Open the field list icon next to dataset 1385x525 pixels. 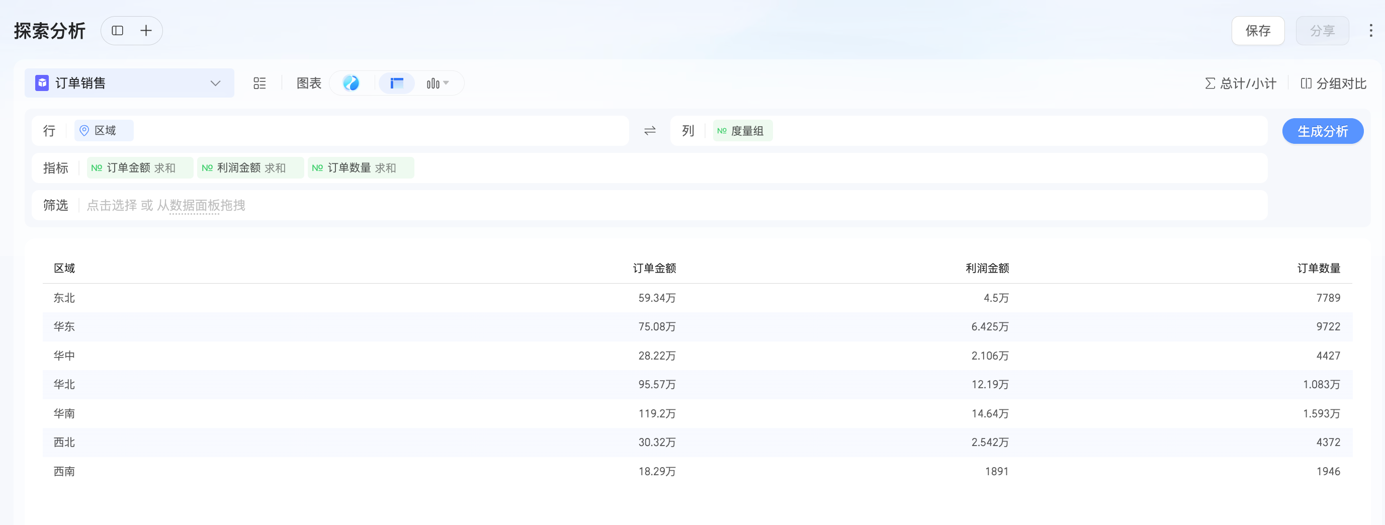259,83
